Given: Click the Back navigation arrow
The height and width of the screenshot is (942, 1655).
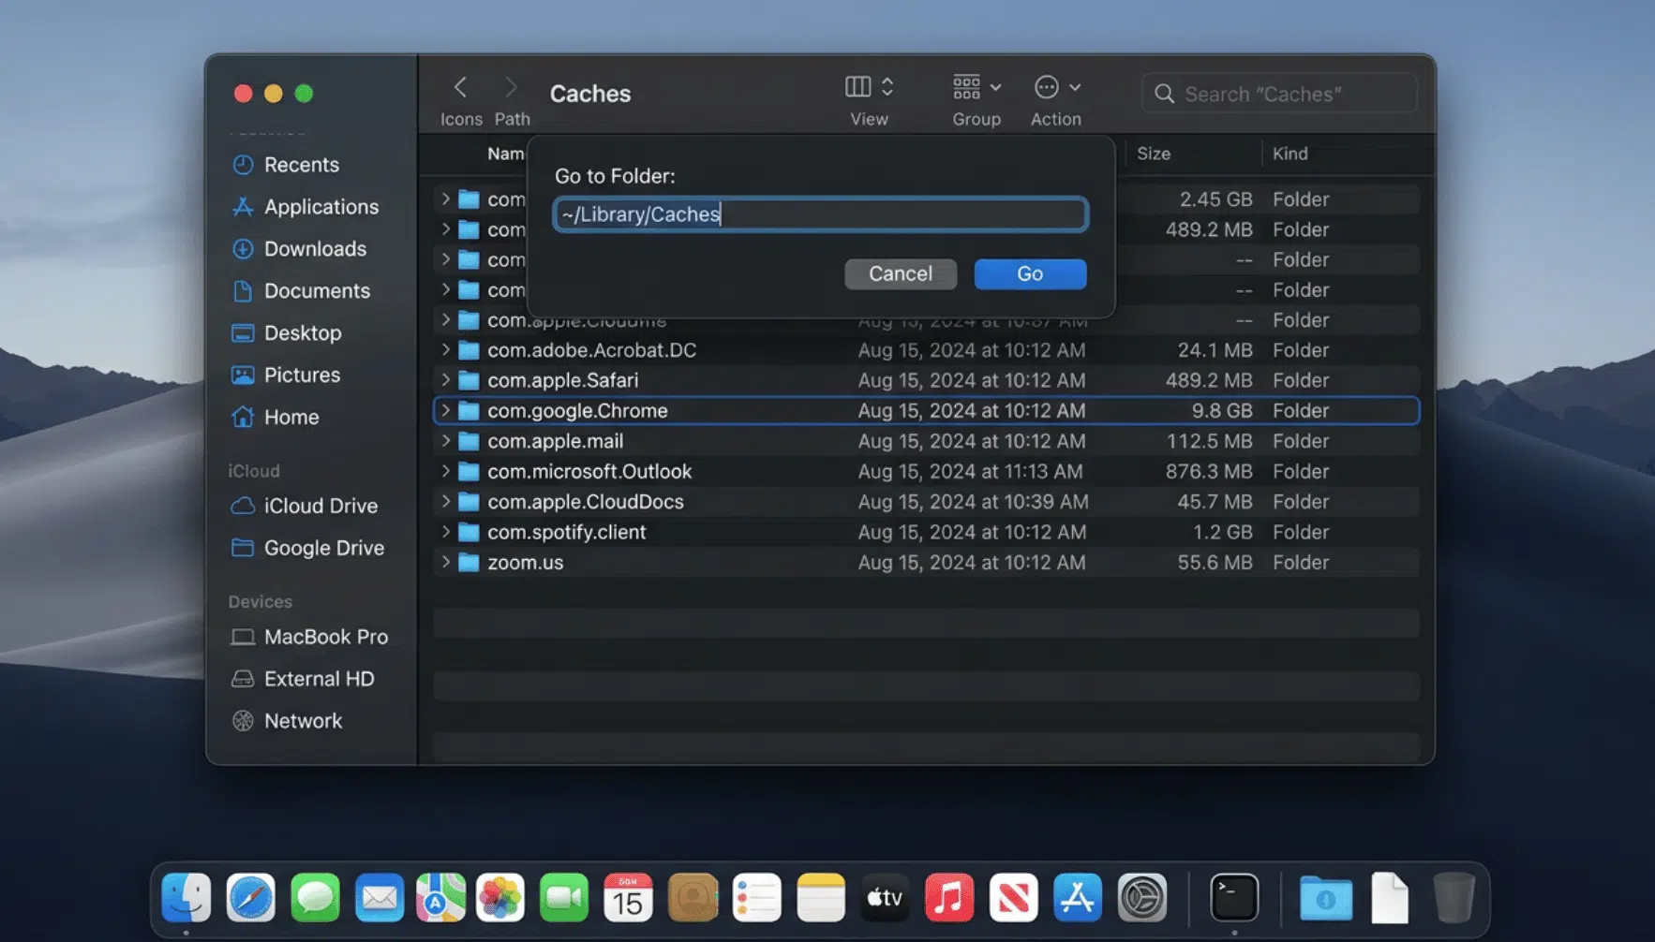Looking at the screenshot, I should [x=460, y=88].
